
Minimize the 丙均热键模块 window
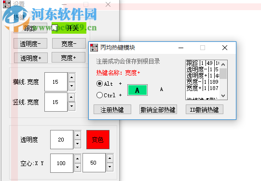pyautogui.click(x=181, y=48)
